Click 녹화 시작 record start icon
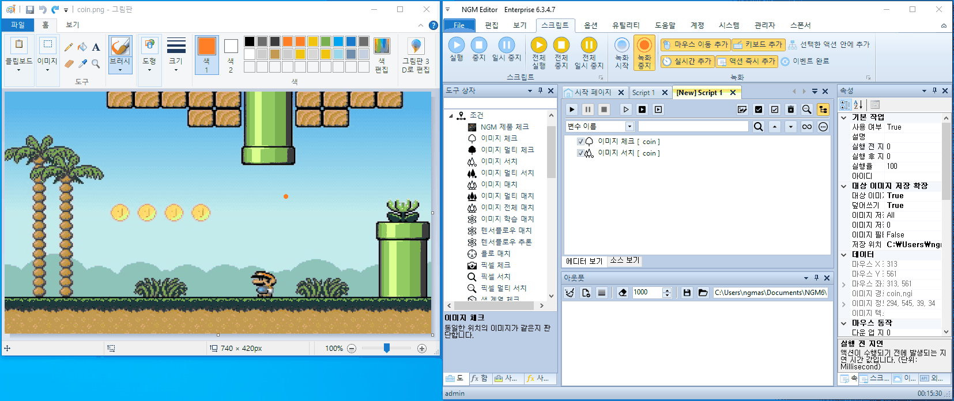The height and width of the screenshot is (401, 954). pyautogui.click(x=621, y=45)
